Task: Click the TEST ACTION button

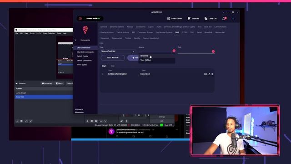Action: pos(113,58)
